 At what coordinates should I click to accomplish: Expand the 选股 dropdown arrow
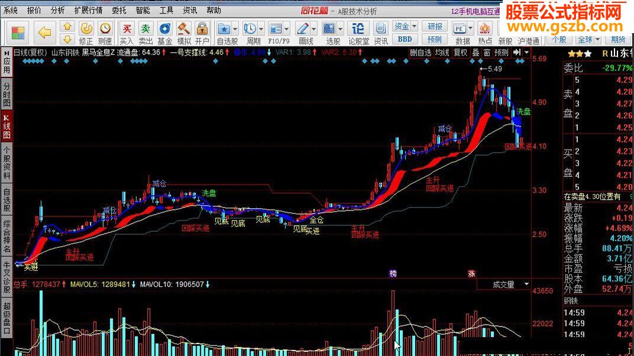click(340, 29)
